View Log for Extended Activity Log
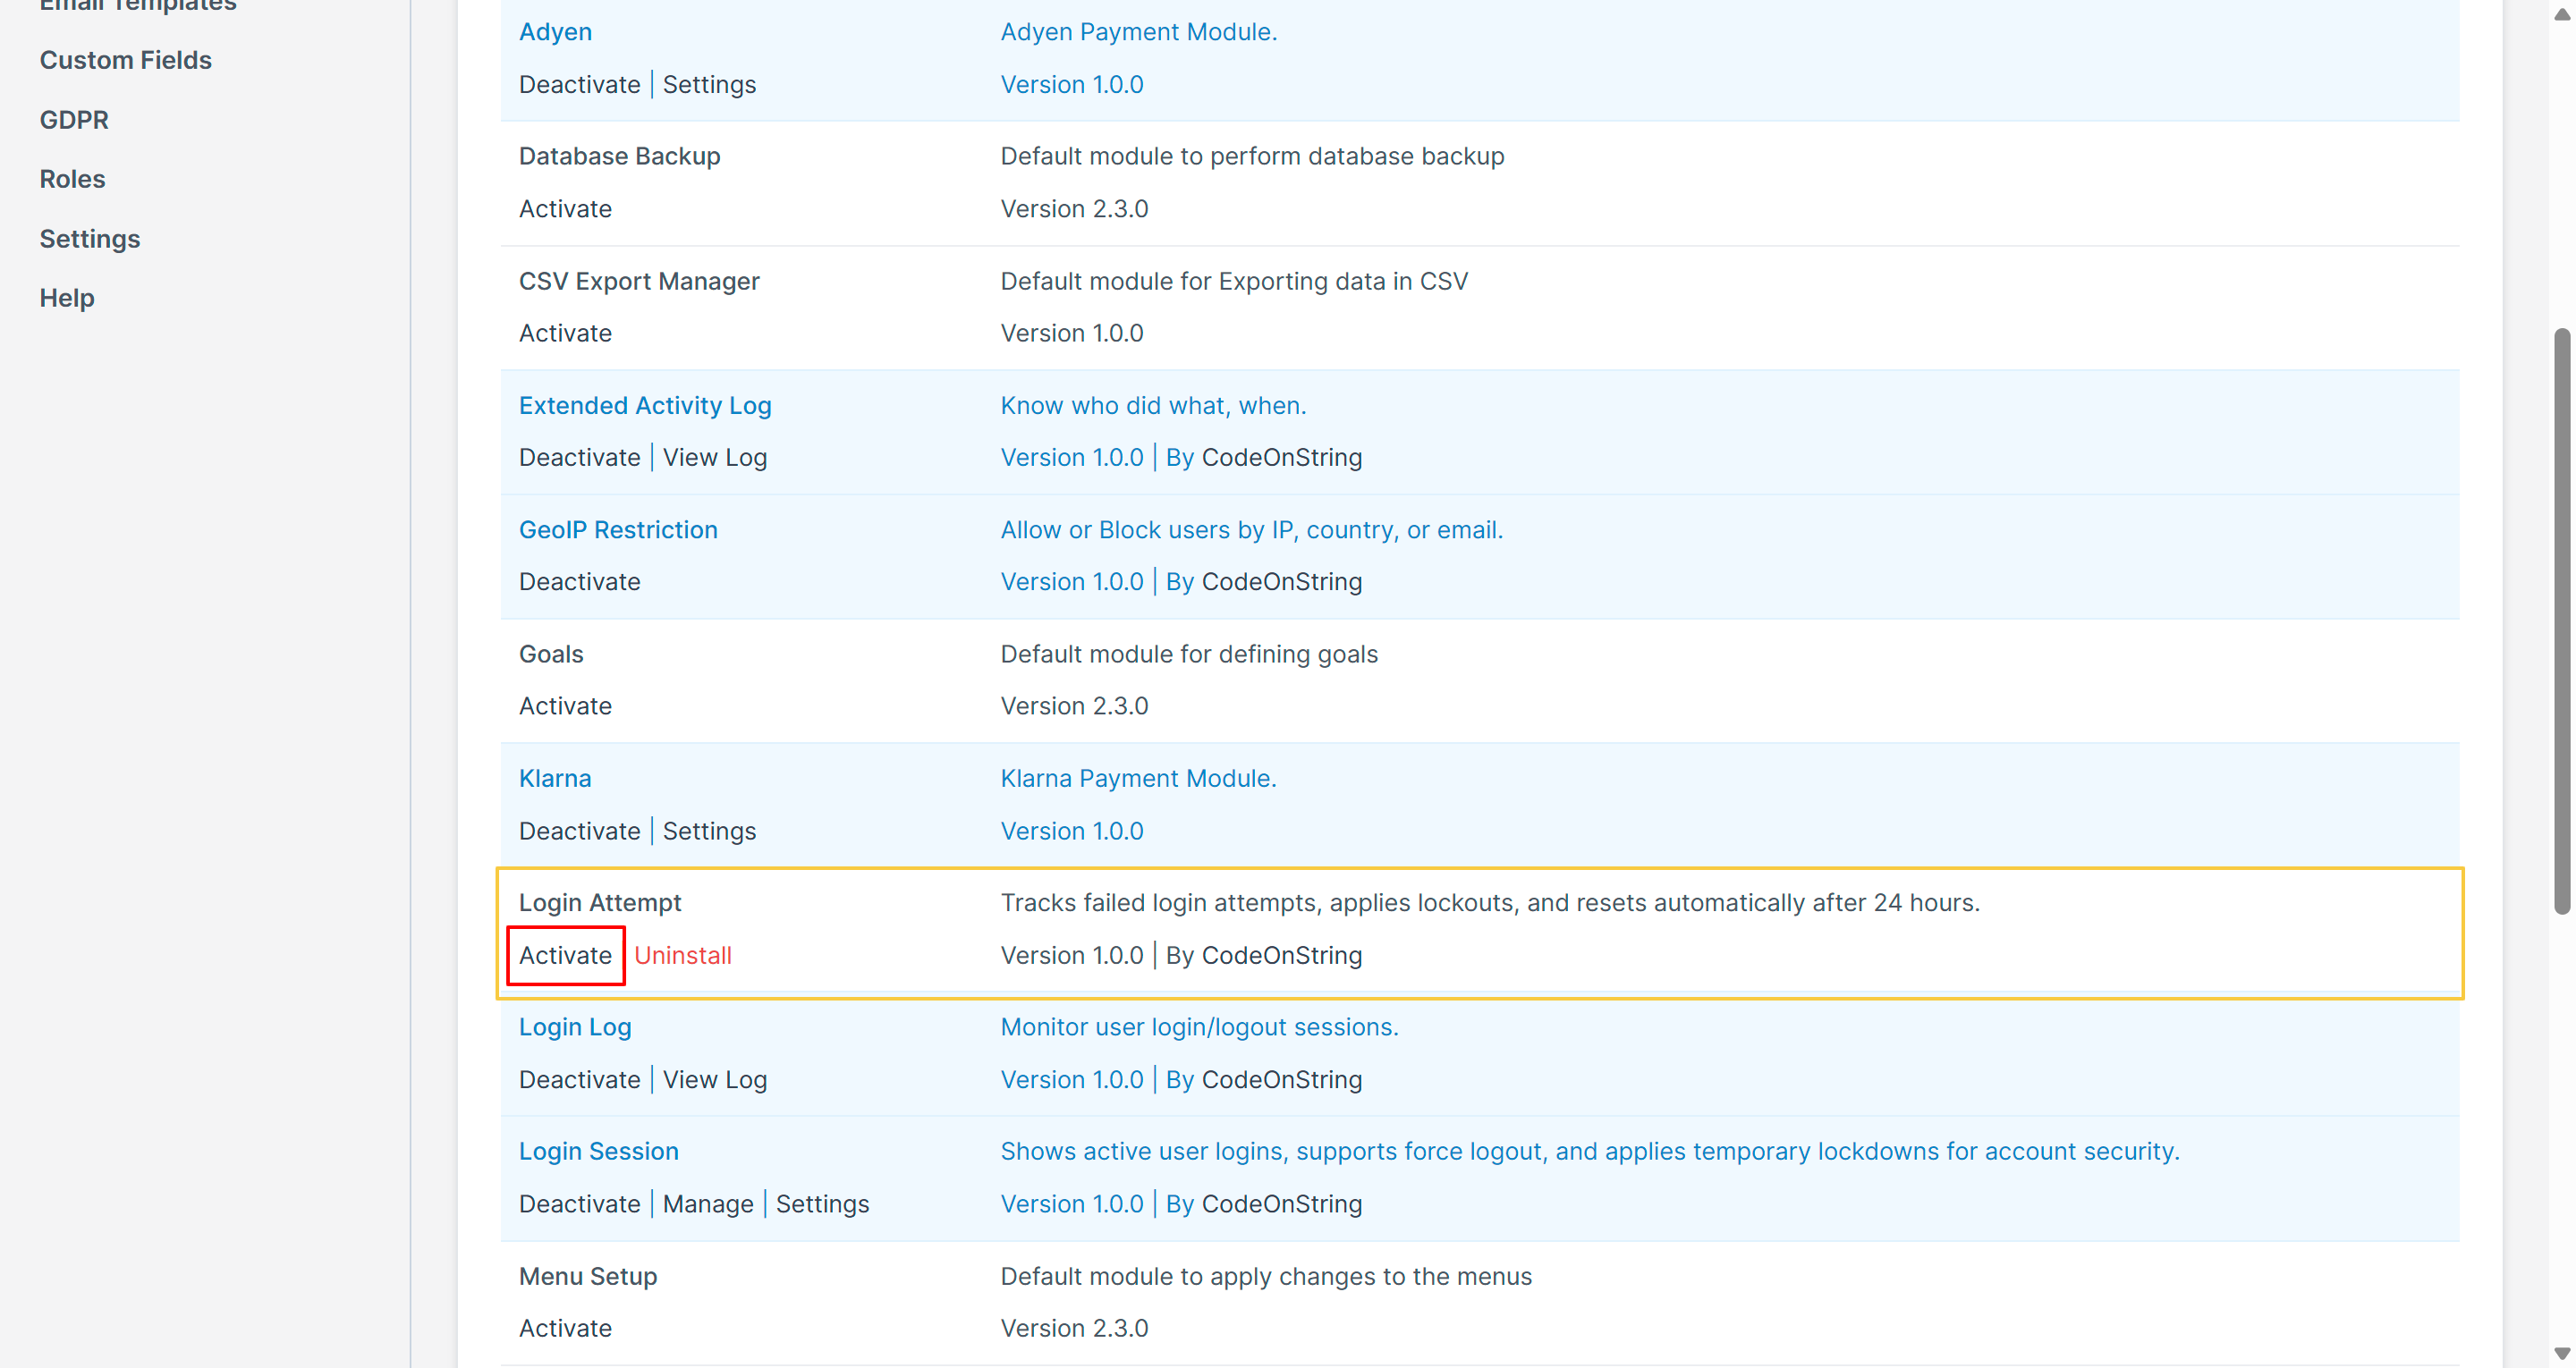Image resolution: width=2576 pixels, height=1368 pixels. pyautogui.click(x=714, y=457)
